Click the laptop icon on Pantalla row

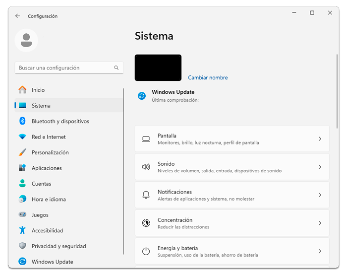pos(146,139)
